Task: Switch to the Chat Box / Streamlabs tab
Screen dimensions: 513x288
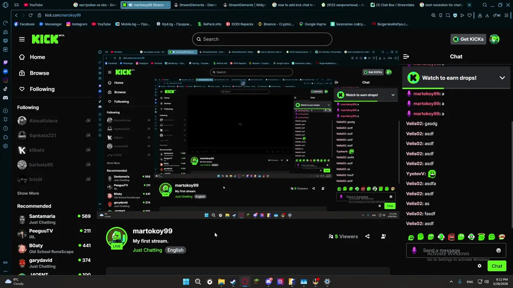Action: point(392,5)
